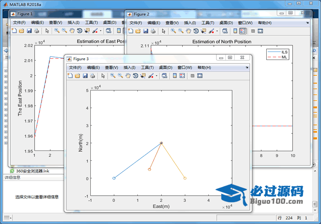Image resolution: width=321 pixels, height=224 pixels.
Task: Click New Figure icon in Figure 1 toolbar
Action: (x=14, y=31)
